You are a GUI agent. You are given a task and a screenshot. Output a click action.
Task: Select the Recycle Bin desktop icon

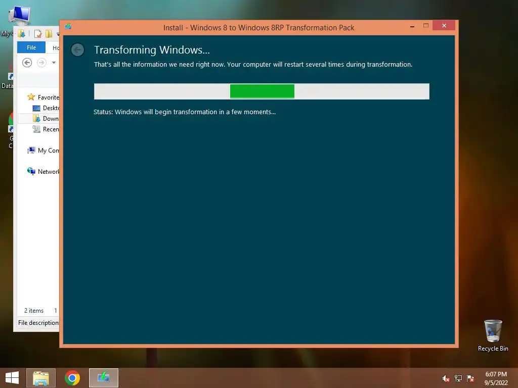click(x=493, y=335)
